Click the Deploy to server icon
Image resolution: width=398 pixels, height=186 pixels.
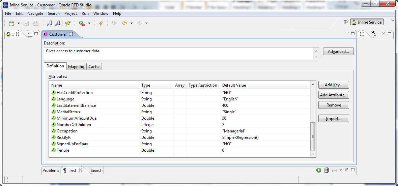pyautogui.click(x=50, y=23)
